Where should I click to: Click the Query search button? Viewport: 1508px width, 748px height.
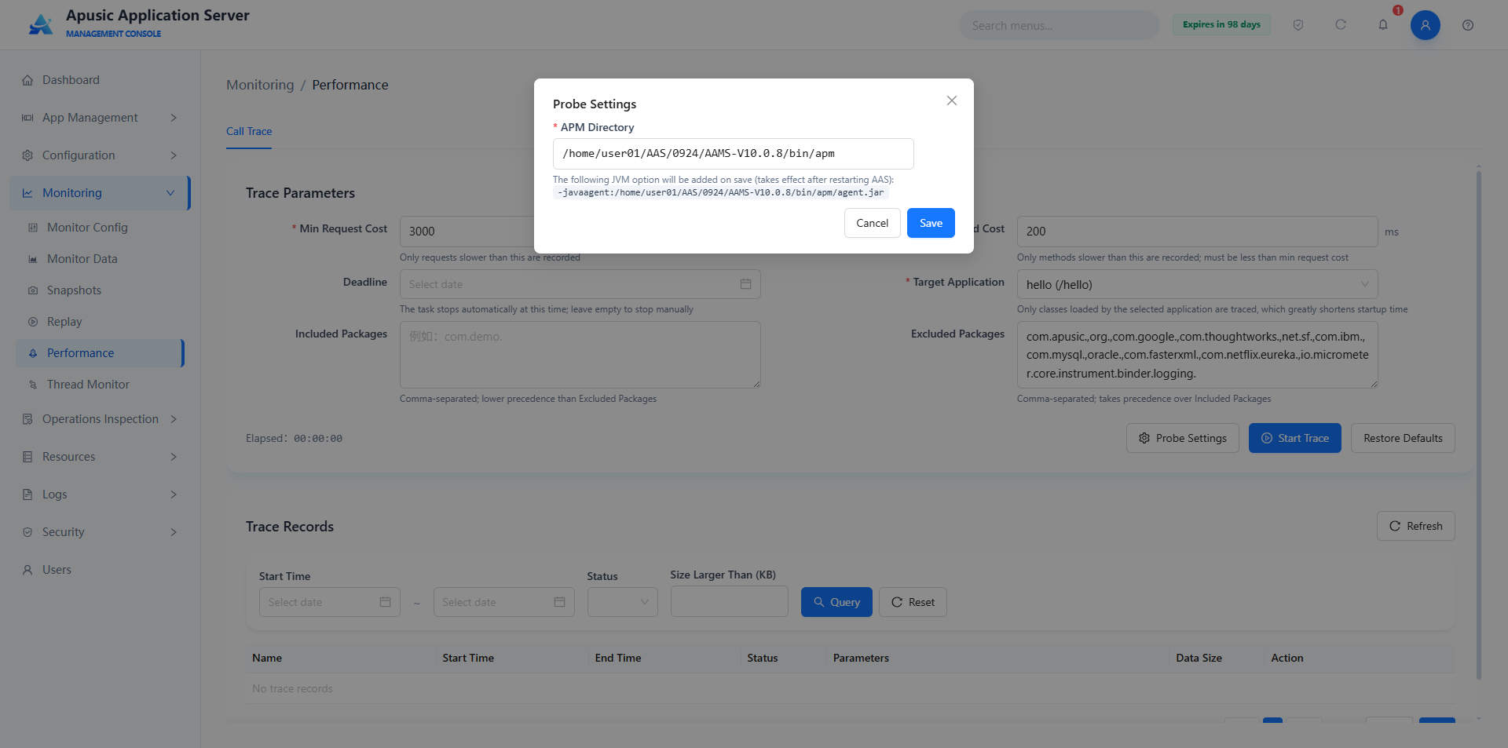click(836, 602)
